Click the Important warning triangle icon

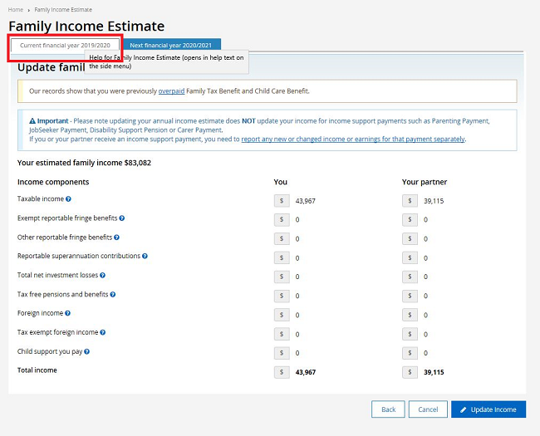32,121
